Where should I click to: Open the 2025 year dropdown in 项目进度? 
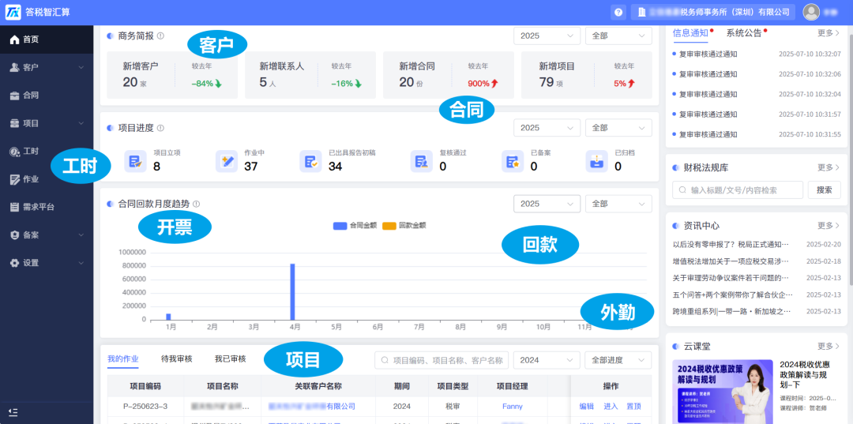[547, 128]
